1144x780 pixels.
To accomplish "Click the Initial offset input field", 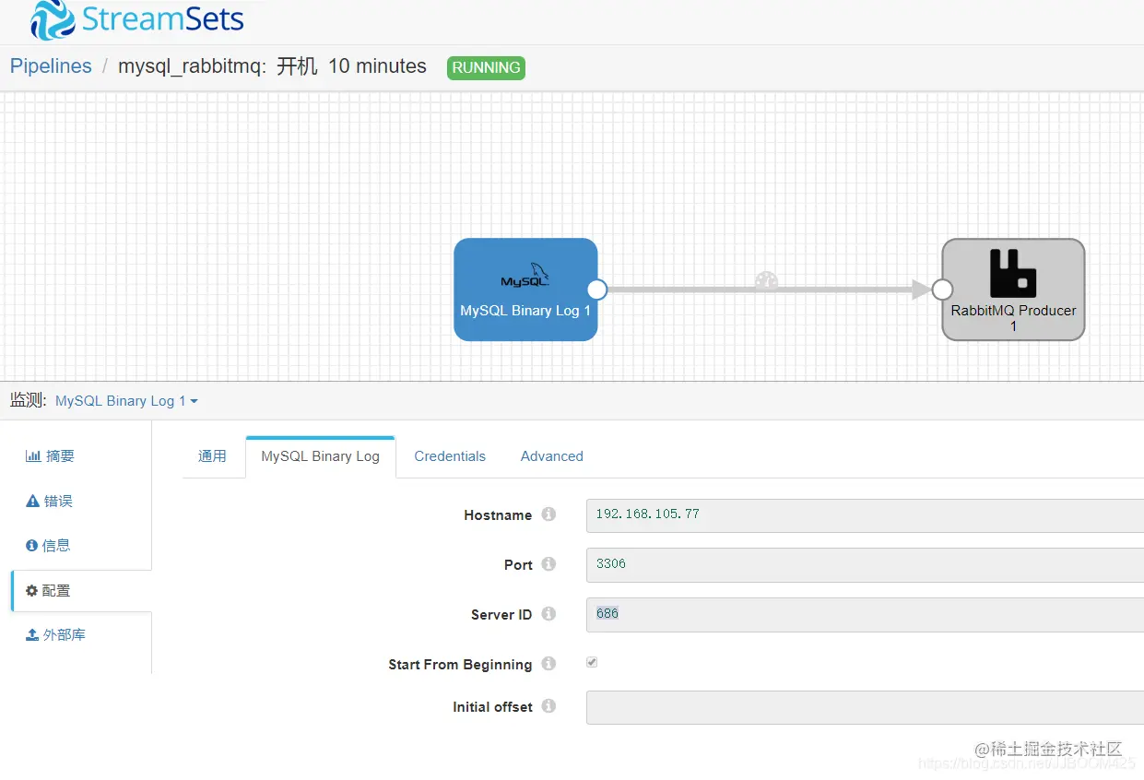I will [x=865, y=707].
